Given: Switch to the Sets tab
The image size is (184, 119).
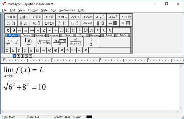Looking at the screenshot, I should (67, 35).
